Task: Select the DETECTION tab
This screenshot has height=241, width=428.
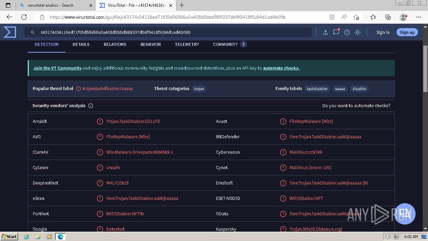Action: click(46, 45)
